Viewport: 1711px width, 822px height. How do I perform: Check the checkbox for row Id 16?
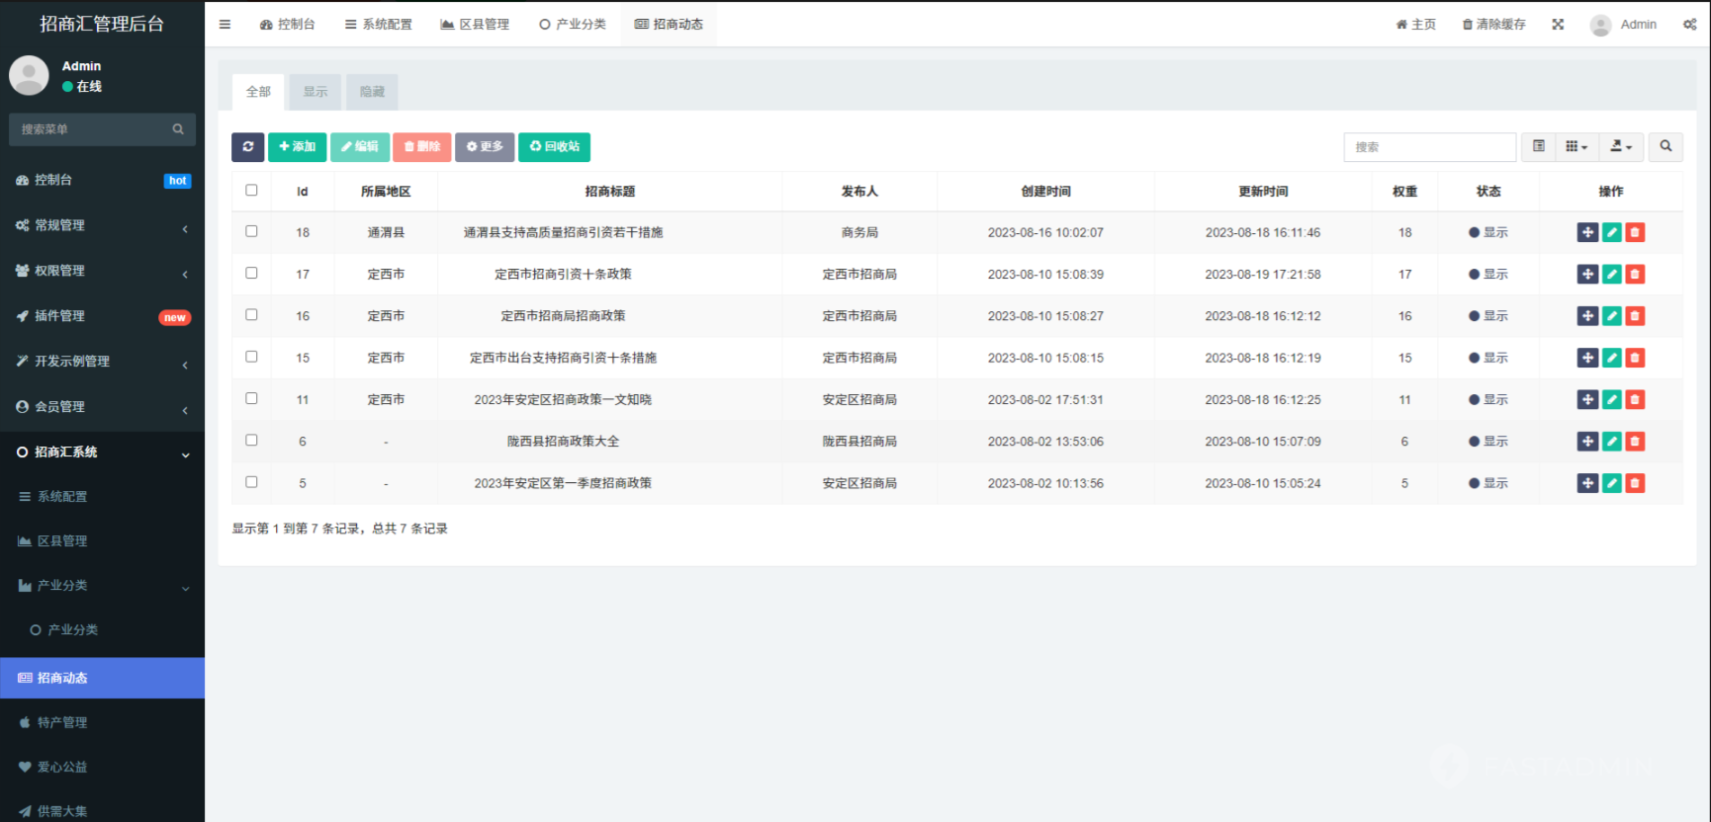point(251,314)
